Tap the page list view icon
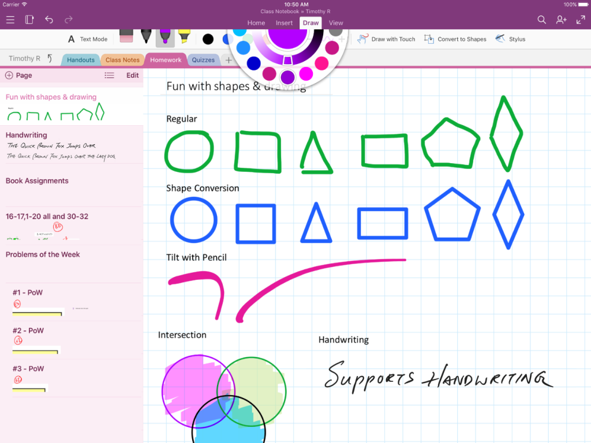Image resolution: width=591 pixels, height=443 pixels. (109, 76)
